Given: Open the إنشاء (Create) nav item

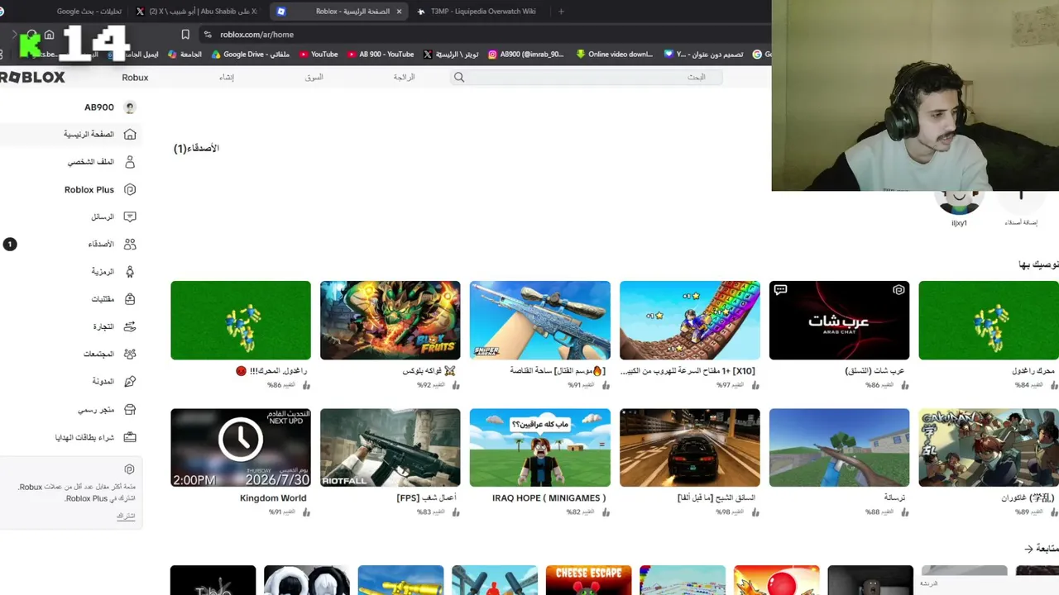Looking at the screenshot, I should pos(227,78).
